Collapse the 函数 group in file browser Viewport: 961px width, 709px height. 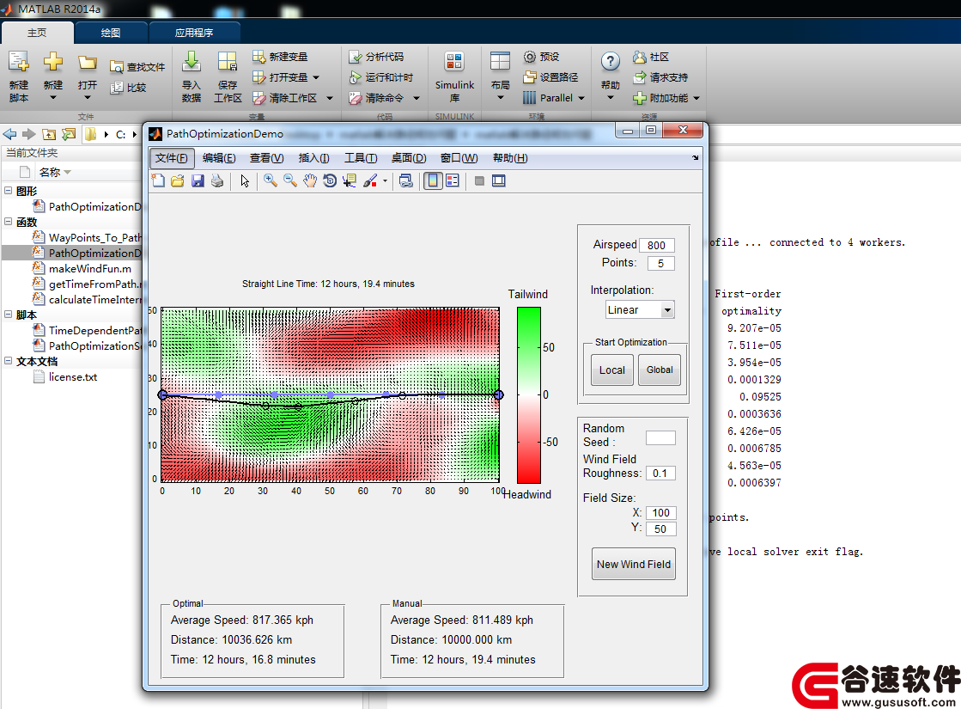coord(8,222)
